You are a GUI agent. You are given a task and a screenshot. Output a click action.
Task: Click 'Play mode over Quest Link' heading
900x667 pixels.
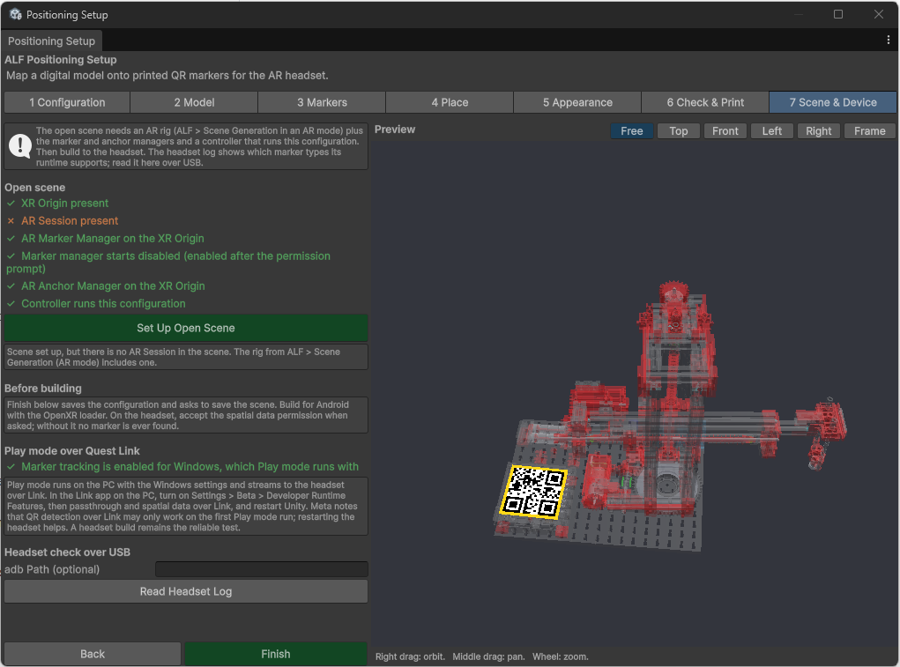point(72,451)
